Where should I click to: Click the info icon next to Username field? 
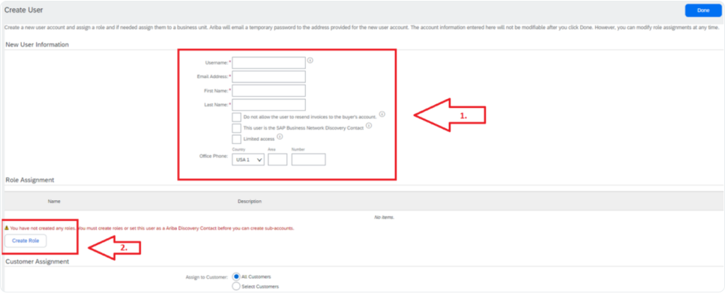[x=310, y=60]
